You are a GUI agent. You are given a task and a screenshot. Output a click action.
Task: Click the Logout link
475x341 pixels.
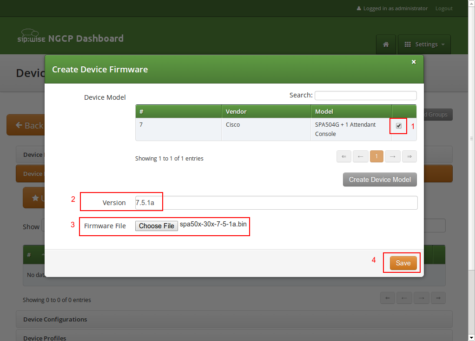point(444,8)
